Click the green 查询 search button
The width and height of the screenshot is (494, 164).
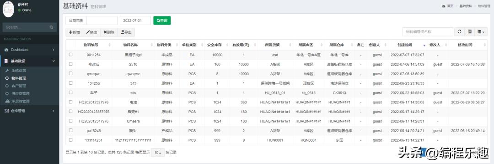click(162, 20)
